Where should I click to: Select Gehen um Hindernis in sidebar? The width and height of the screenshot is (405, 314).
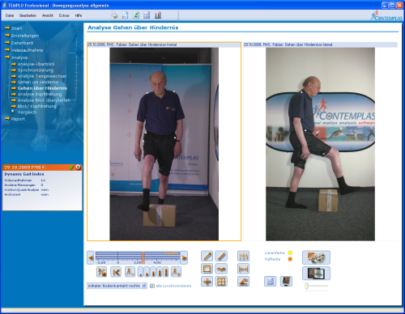click(x=38, y=82)
